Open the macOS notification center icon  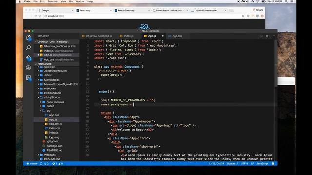pyautogui.click(x=292, y=1)
